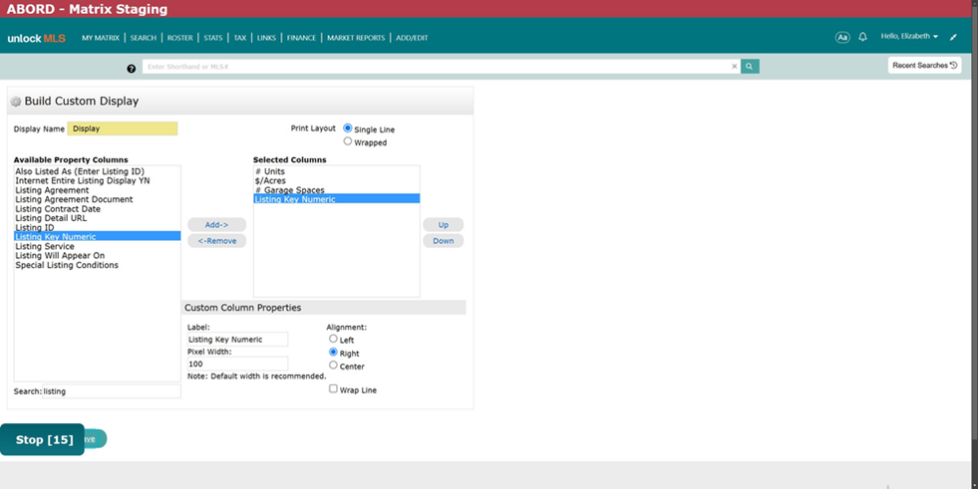Select $/Acres in Selected Columns

tap(337, 180)
